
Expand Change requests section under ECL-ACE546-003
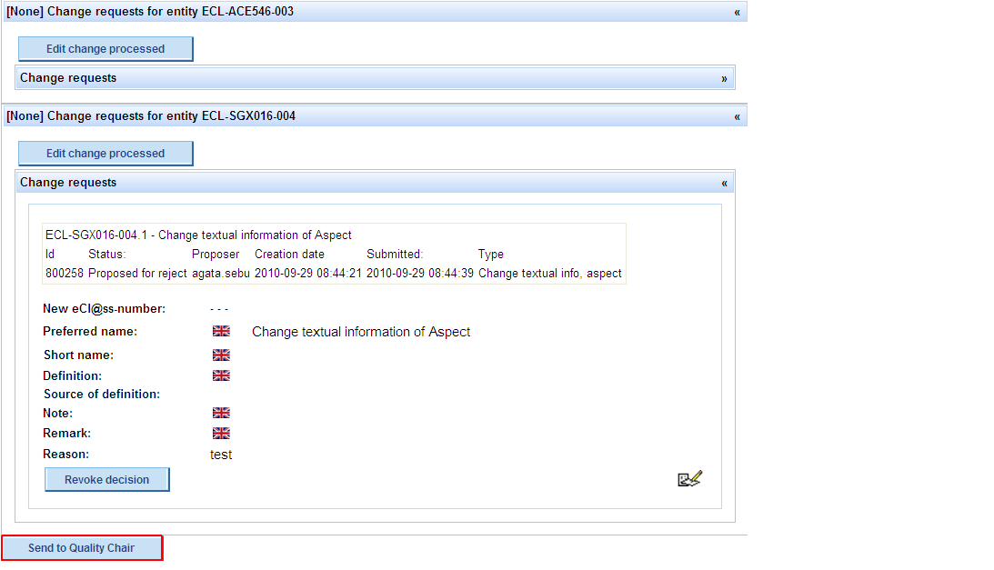[x=724, y=78]
